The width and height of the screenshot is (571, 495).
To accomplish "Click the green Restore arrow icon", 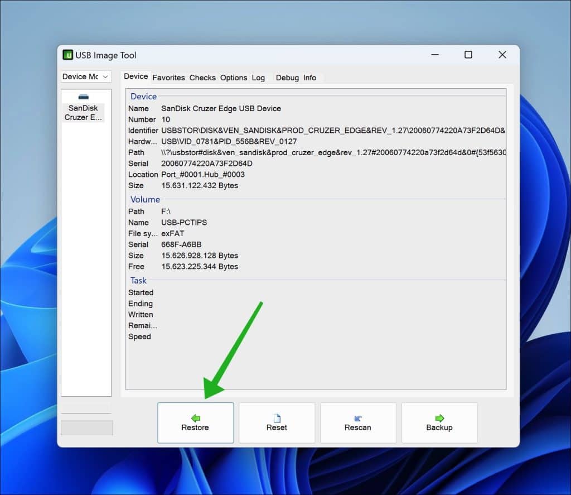I will [x=196, y=418].
